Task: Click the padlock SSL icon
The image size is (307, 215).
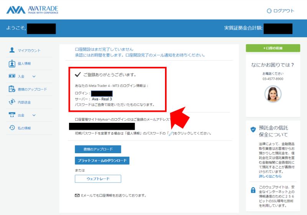Action: pyautogui.click(x=253, y=190)
